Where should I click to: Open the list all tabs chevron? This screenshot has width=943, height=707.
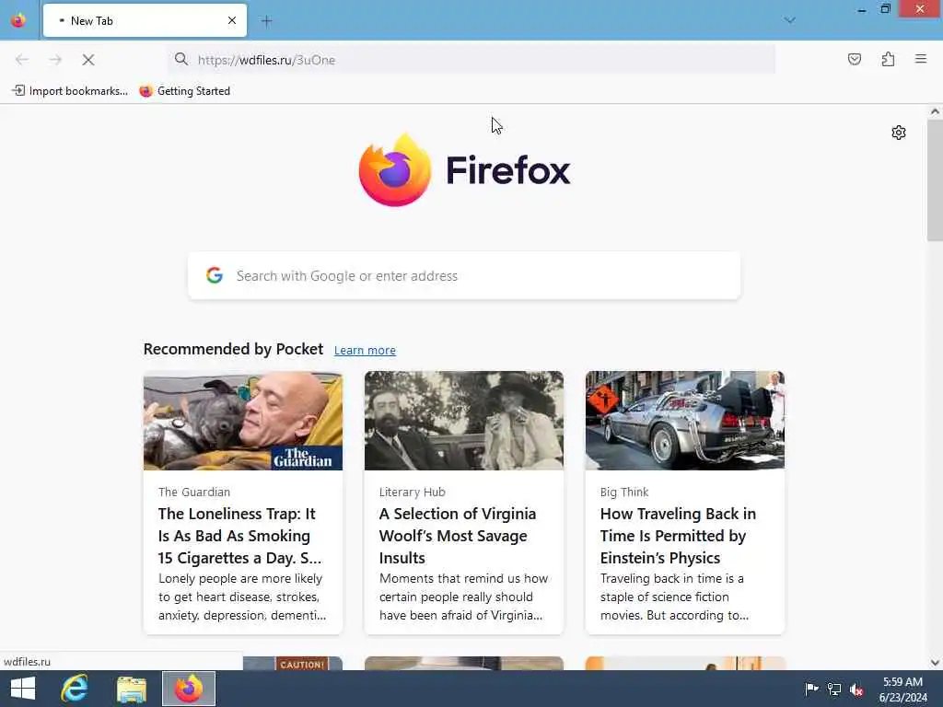pos(789,20)
